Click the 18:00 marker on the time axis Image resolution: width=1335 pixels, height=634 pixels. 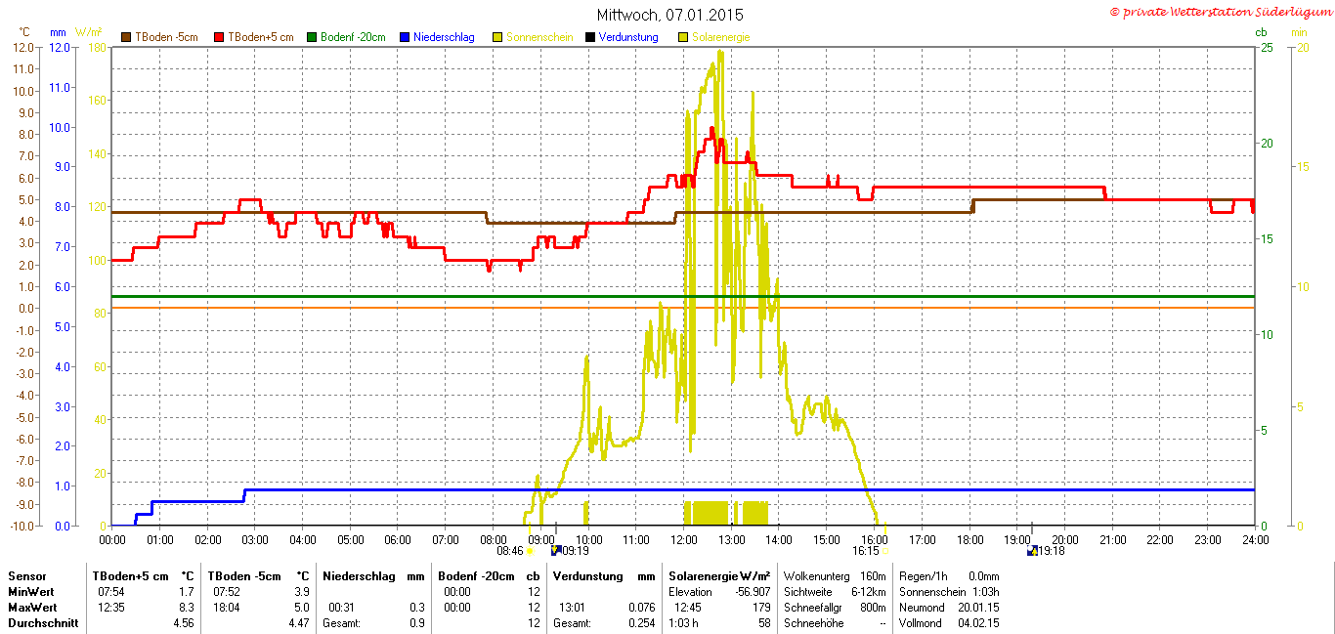[969, 538]
